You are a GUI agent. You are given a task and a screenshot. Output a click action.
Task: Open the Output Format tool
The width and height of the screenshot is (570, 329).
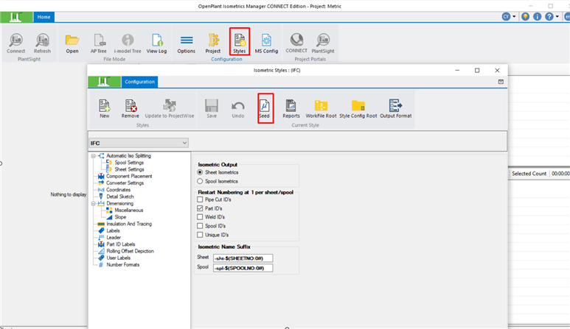click(396, 107)
